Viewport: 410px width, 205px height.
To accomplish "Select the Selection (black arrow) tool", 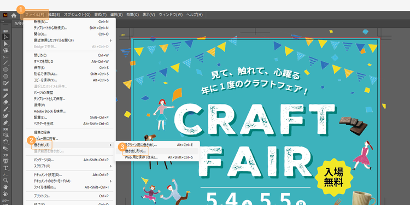I will [x=5, y=37].
